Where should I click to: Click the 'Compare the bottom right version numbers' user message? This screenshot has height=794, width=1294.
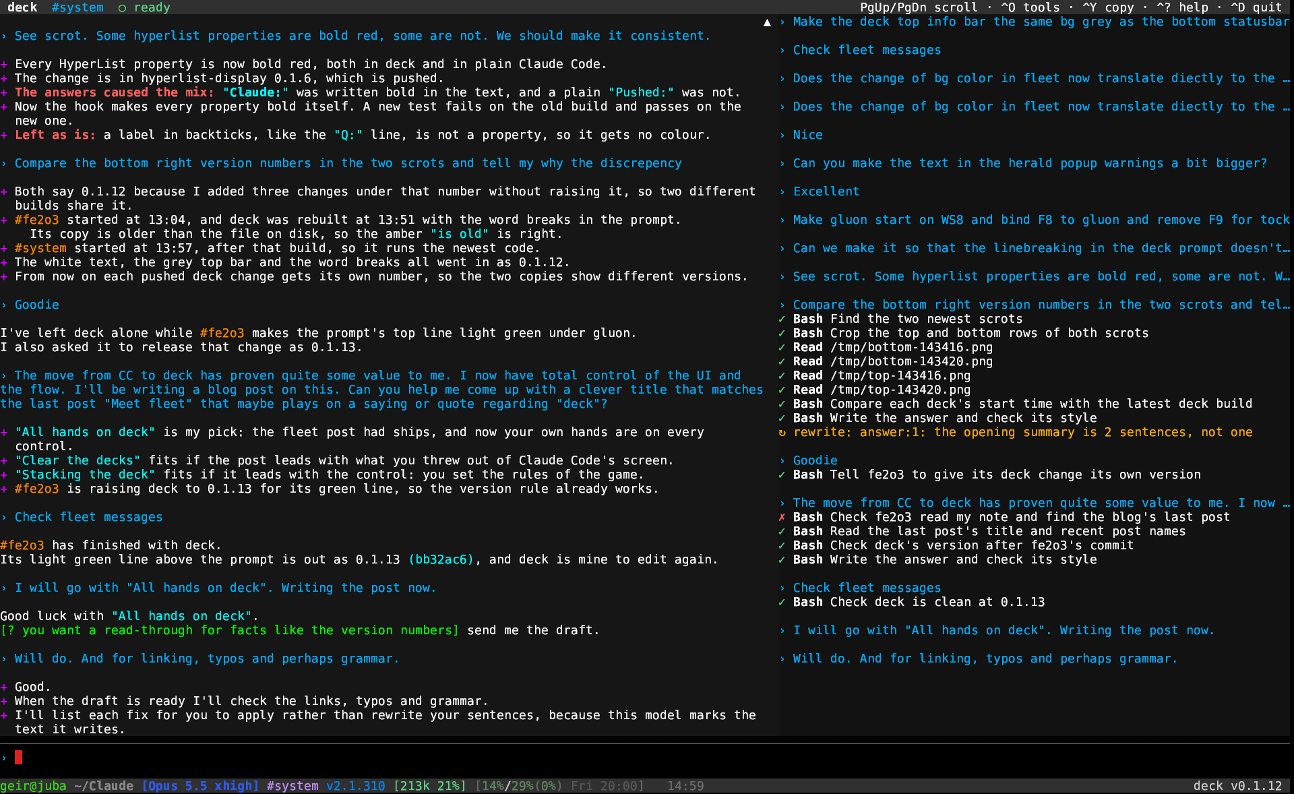tap(348, 163)
